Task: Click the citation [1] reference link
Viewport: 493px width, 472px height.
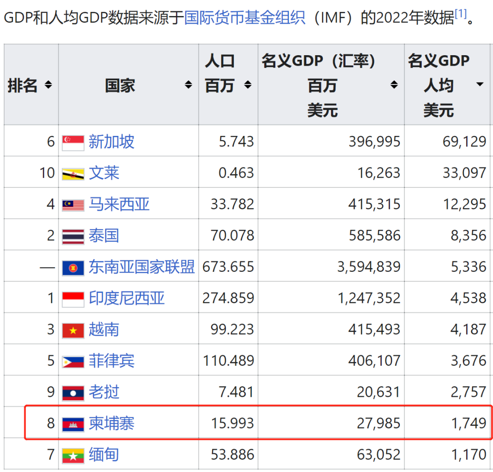Action: click(x=461, y=15)
